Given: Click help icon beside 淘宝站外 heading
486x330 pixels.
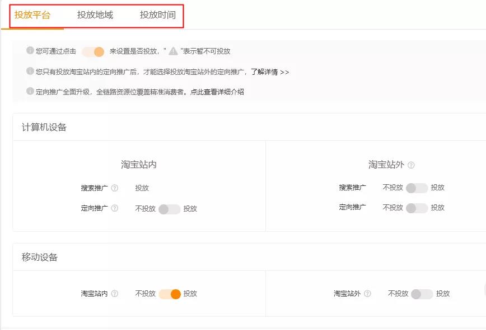Looking at the screenshot, I should coord(411,165).
